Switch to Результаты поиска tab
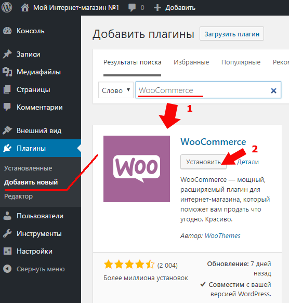 [132, 62]
